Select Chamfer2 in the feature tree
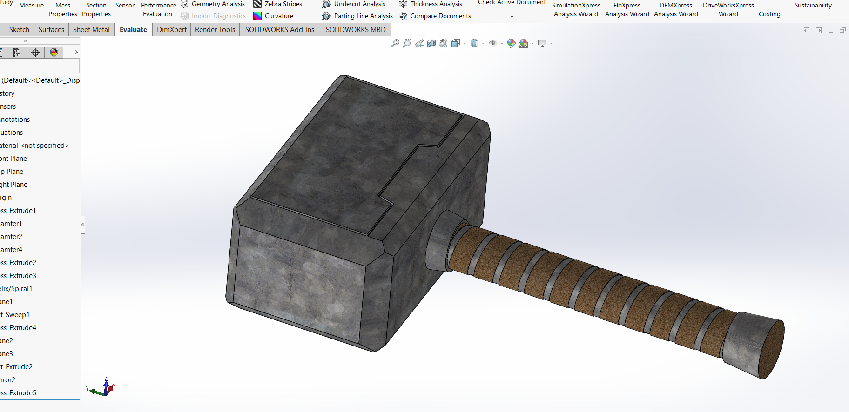 (11, 237)
